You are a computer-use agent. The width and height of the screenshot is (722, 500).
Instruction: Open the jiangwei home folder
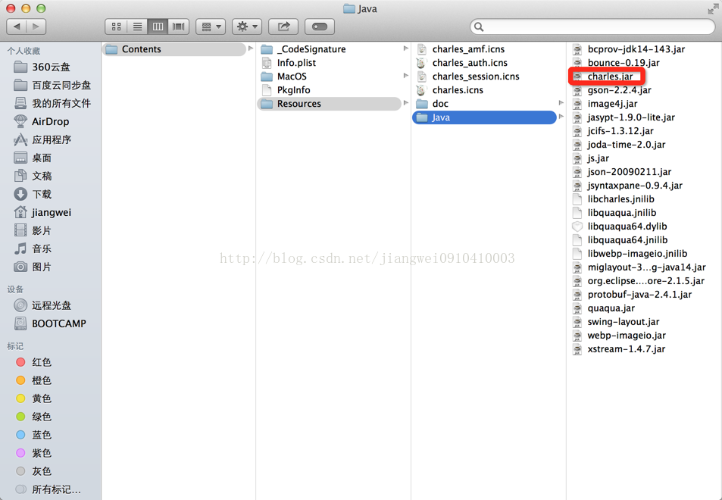tap(42, 213)
